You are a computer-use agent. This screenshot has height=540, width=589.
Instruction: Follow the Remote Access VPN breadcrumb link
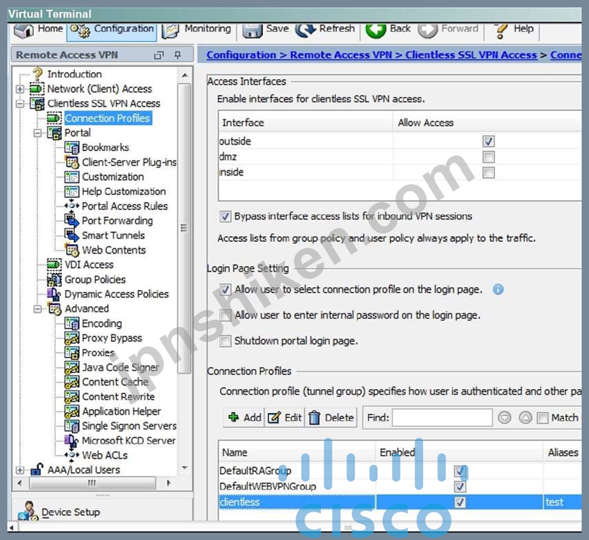pyautogui.click(x=341, y=55)
